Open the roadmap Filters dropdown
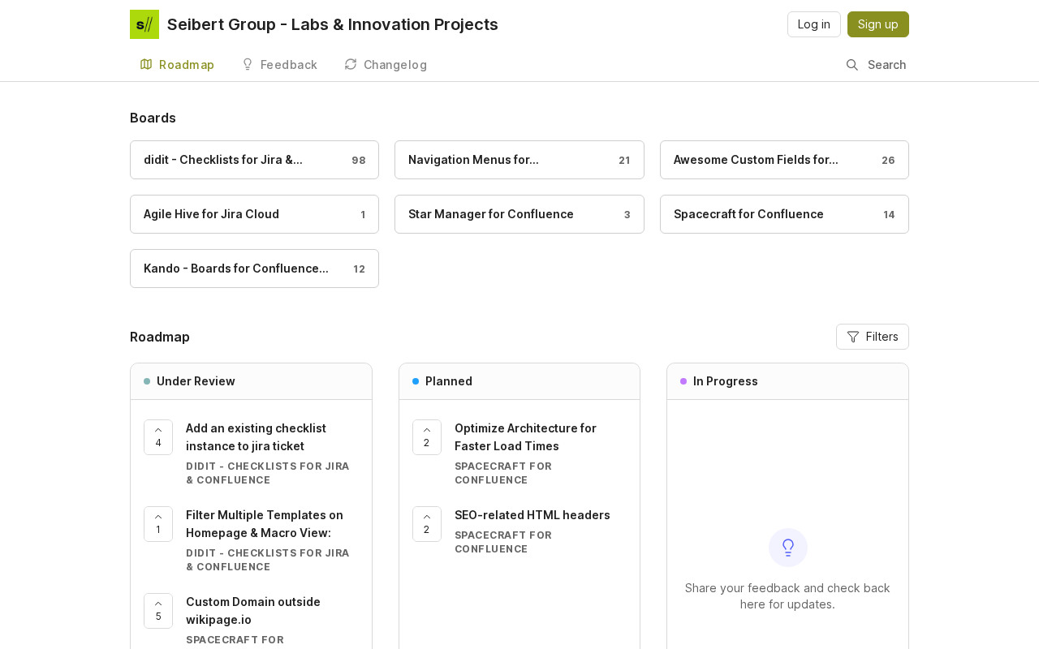The height and width of the screenshot is (649, 1039). coord(873,337)
